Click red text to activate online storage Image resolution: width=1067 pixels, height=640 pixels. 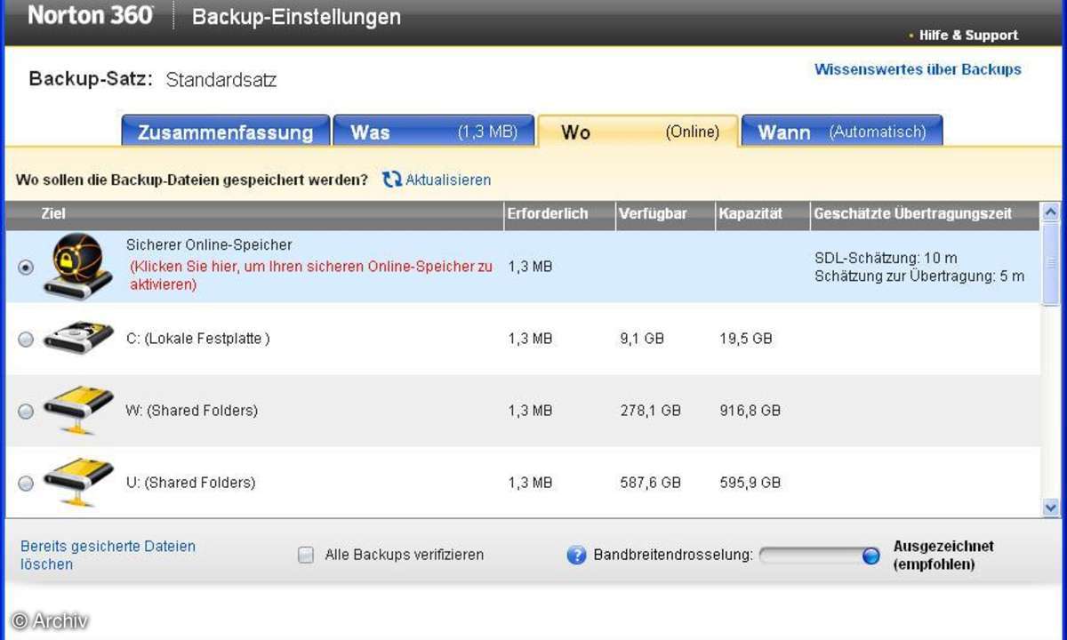(x=311, y=276)
